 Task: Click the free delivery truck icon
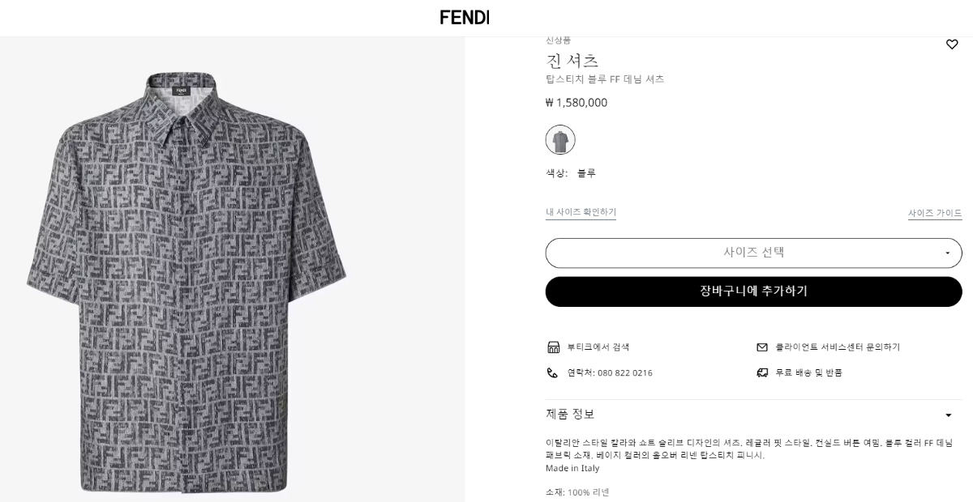[761, 373]
